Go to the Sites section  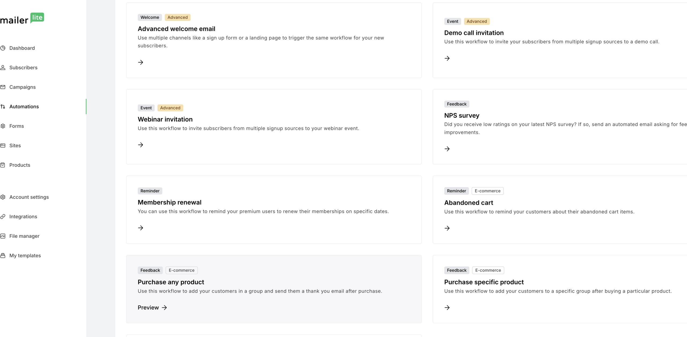[x=15, y=145]
